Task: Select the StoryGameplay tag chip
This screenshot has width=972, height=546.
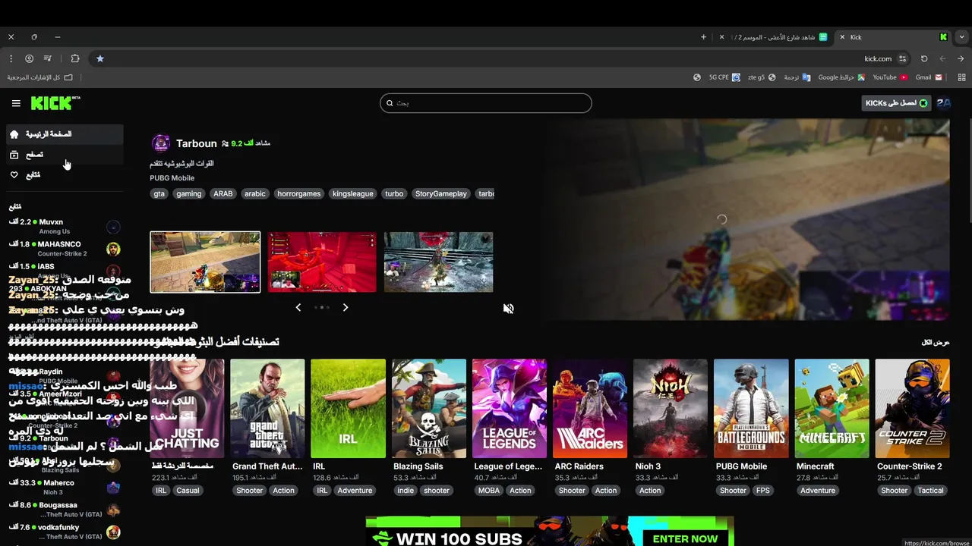Action: [441, 193]
